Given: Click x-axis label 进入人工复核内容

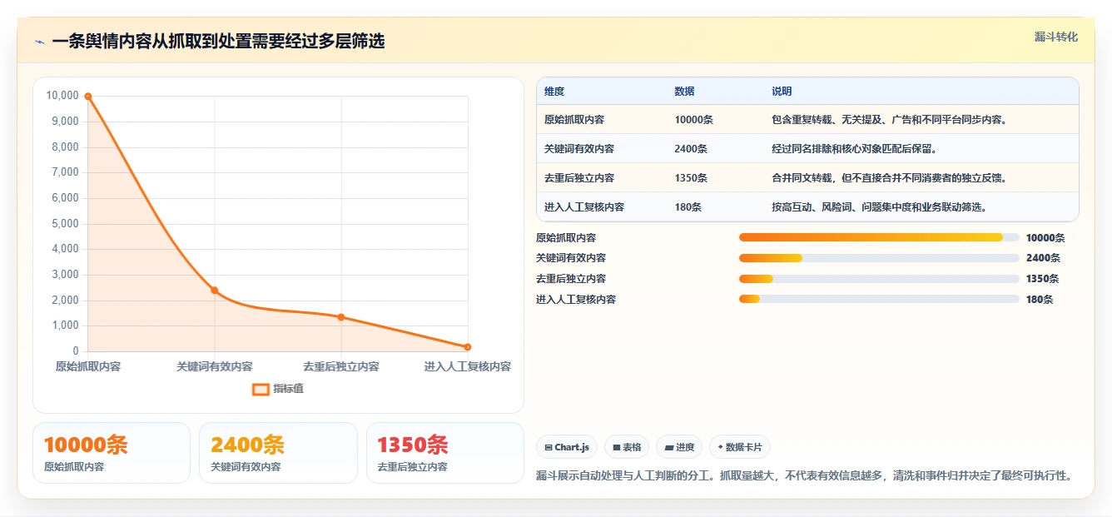Looking at the screenshot, I should point(468,366).
